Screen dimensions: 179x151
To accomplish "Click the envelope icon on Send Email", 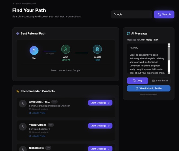I will tap(153, 81).
